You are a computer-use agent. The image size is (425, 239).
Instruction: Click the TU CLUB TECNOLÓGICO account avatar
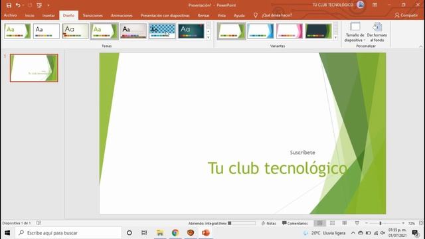[360, 5]
